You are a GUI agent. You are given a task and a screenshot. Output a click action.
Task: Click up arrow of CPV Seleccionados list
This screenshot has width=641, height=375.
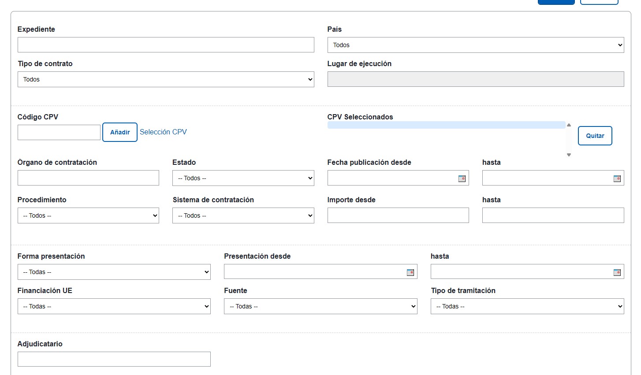569,125
